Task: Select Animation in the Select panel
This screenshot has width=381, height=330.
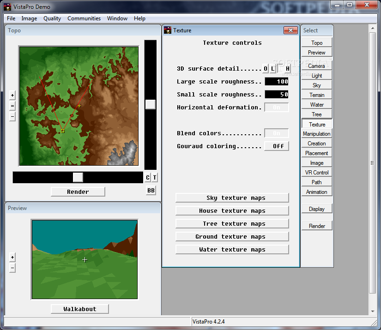Action: tap(317, 192)
